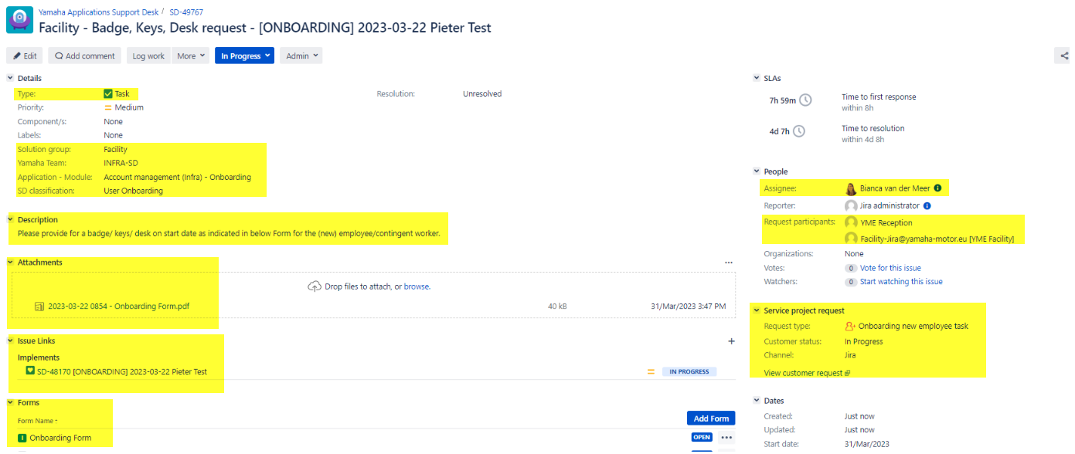Click the info icon next to Bianca van der Meer

pos(937,188)
